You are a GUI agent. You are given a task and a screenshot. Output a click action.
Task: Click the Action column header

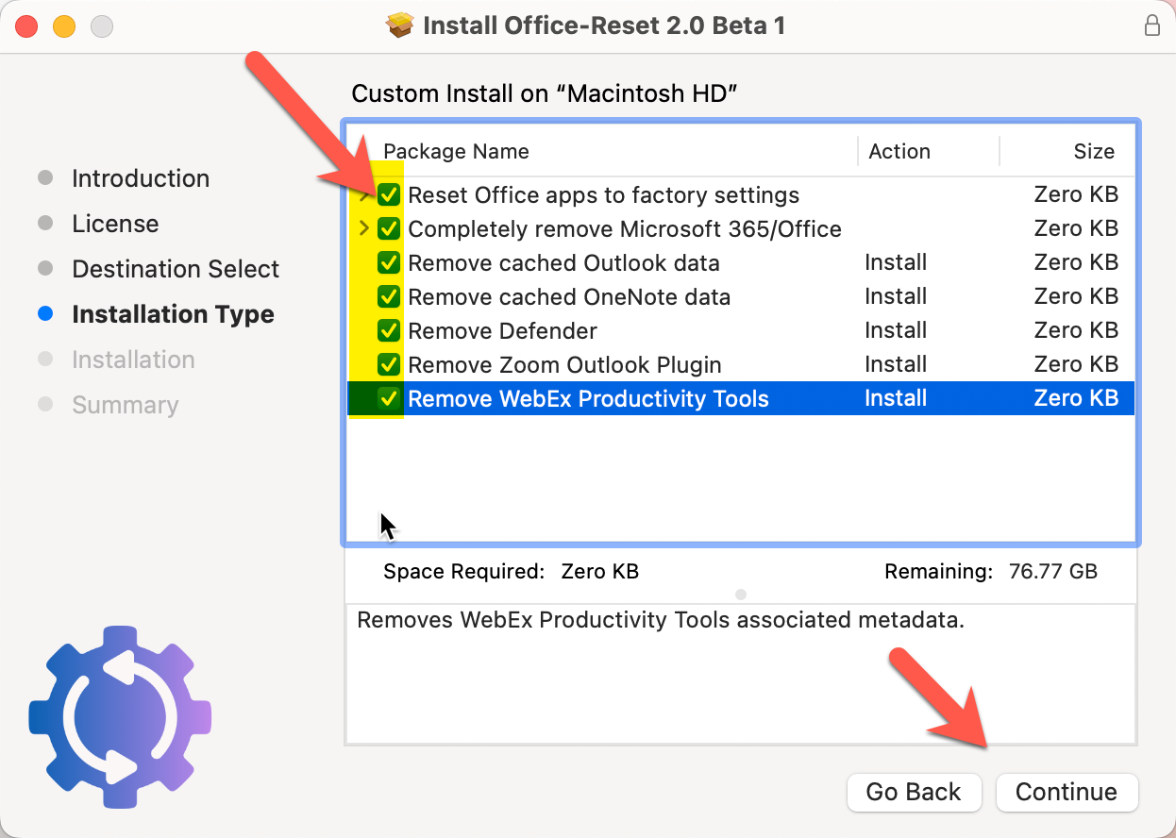pyautogui.click(x=899, y=152)
